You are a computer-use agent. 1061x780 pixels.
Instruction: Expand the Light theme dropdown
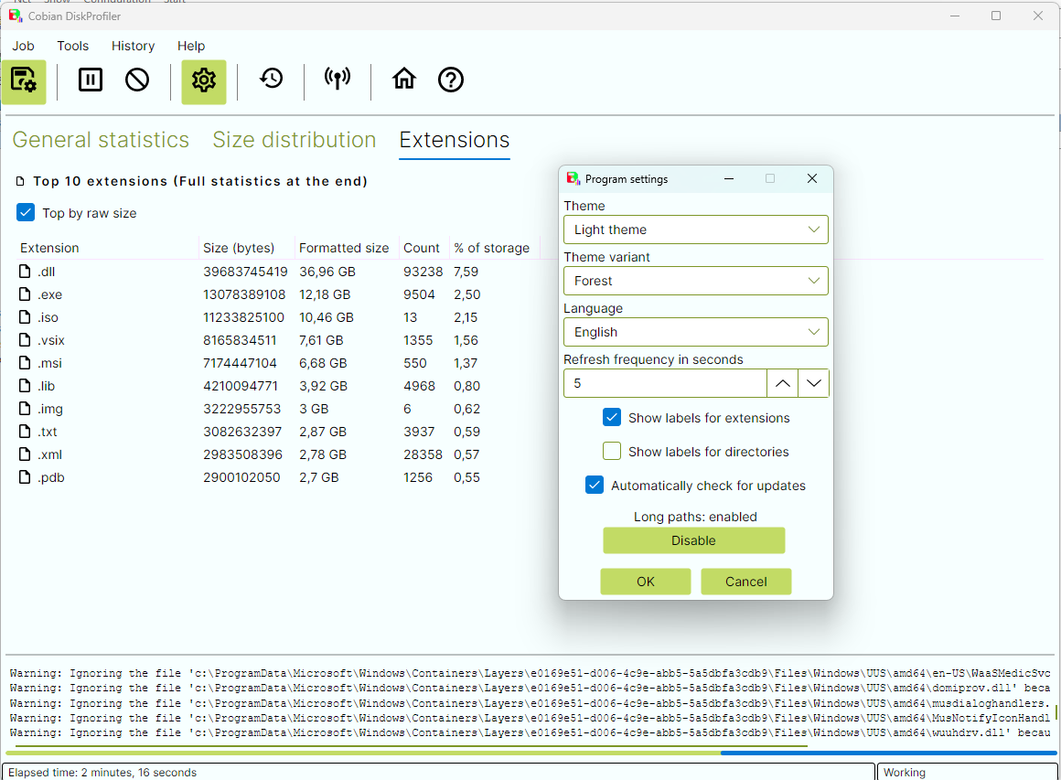point(695,230)
